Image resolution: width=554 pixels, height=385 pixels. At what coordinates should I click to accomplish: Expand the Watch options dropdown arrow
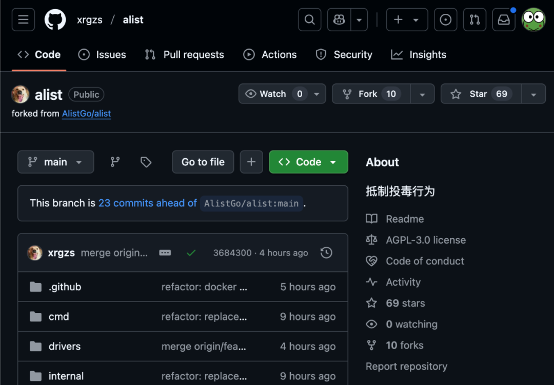pyautogui.click(x=317, y=94)
